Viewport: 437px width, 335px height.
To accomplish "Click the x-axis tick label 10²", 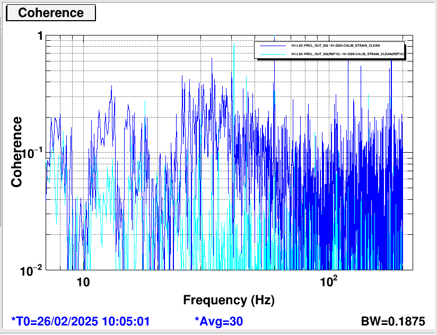I will point(329,281).
